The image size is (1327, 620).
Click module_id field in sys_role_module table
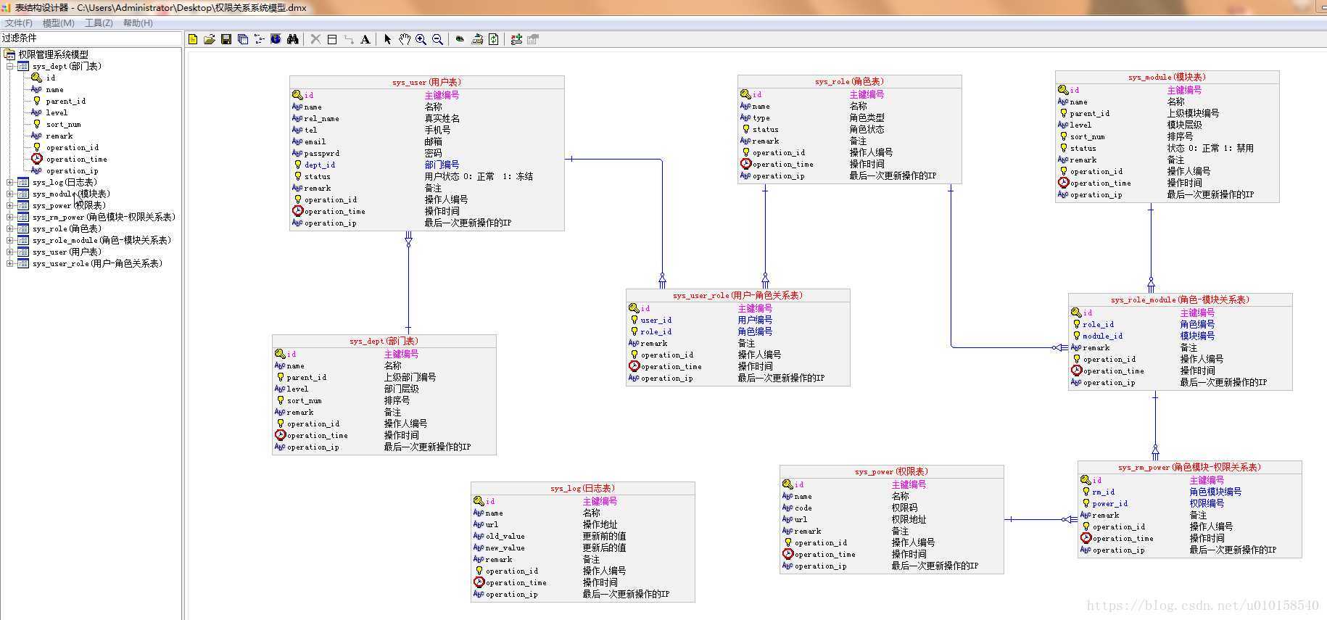point(1103,336)
